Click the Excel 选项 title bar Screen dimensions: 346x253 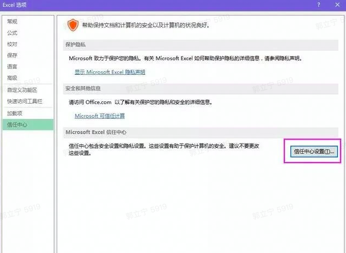pyautogui.click(x=163, y=4)
